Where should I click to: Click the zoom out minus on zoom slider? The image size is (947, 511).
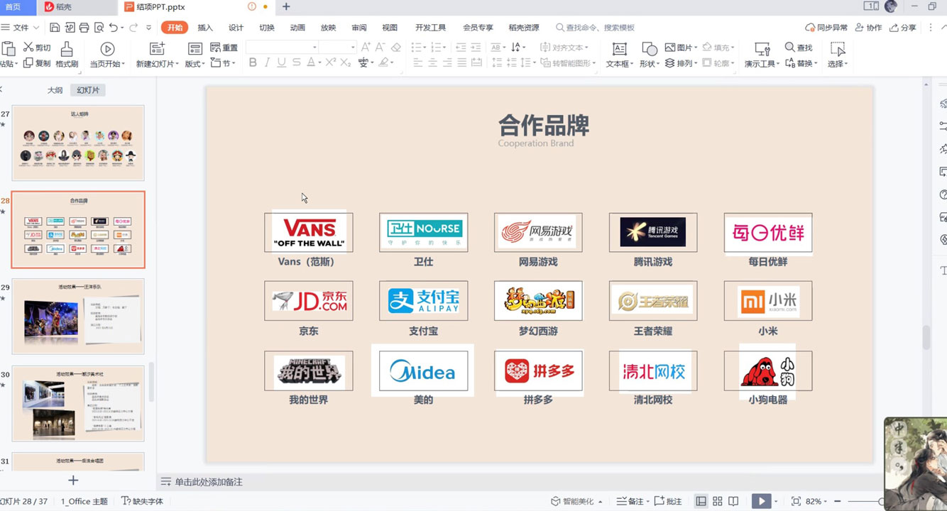(x=838, y=502)
